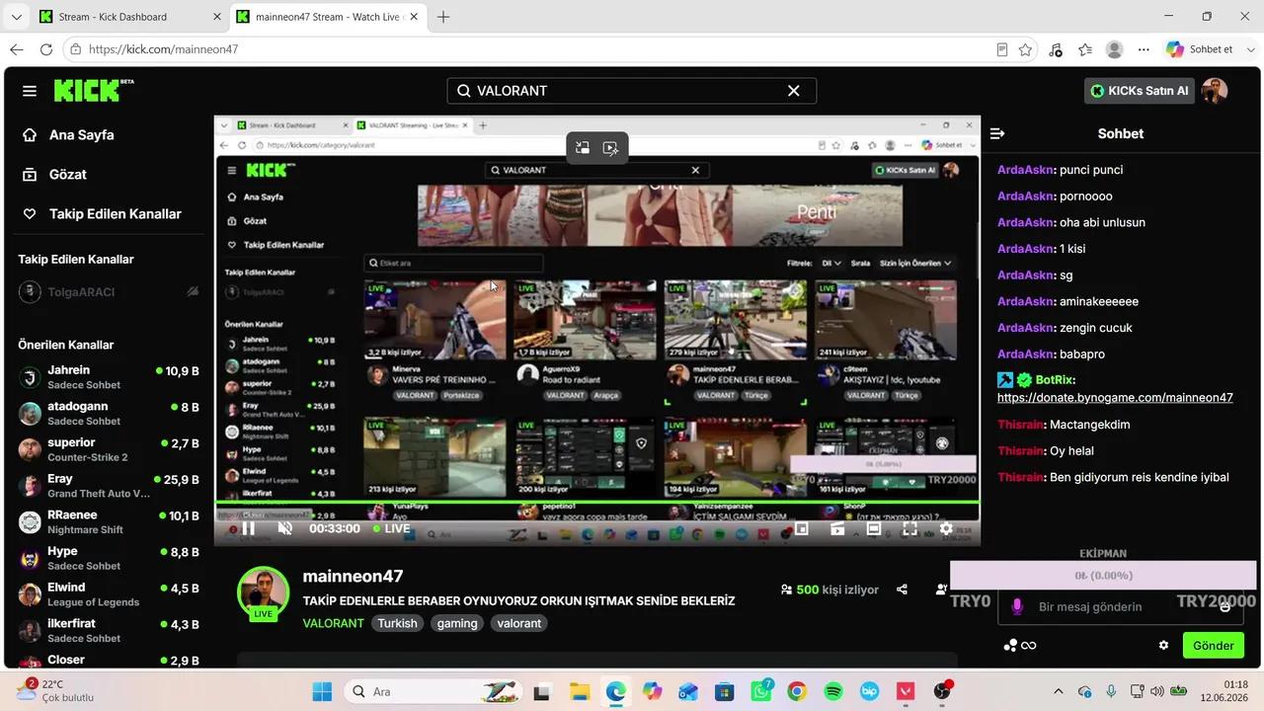Open ilkerfirat recommended channel

coord(109,630)
